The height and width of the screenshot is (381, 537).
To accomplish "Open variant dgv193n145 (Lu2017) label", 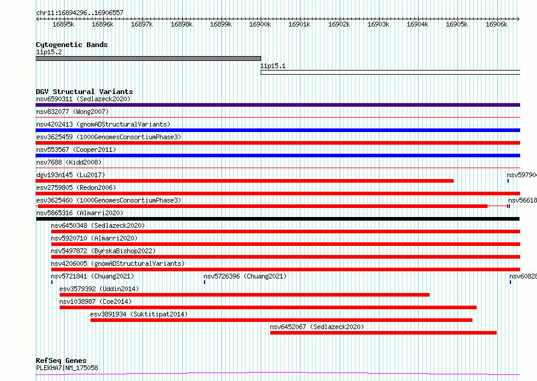I will pos(71,175).
